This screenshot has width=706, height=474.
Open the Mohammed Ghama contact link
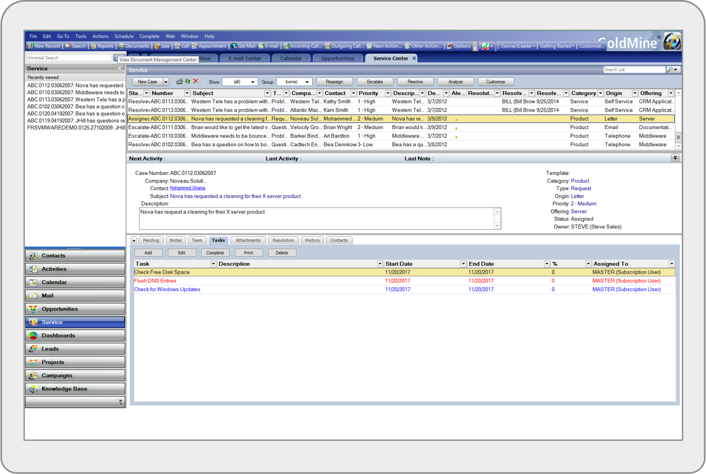point(187,188)
